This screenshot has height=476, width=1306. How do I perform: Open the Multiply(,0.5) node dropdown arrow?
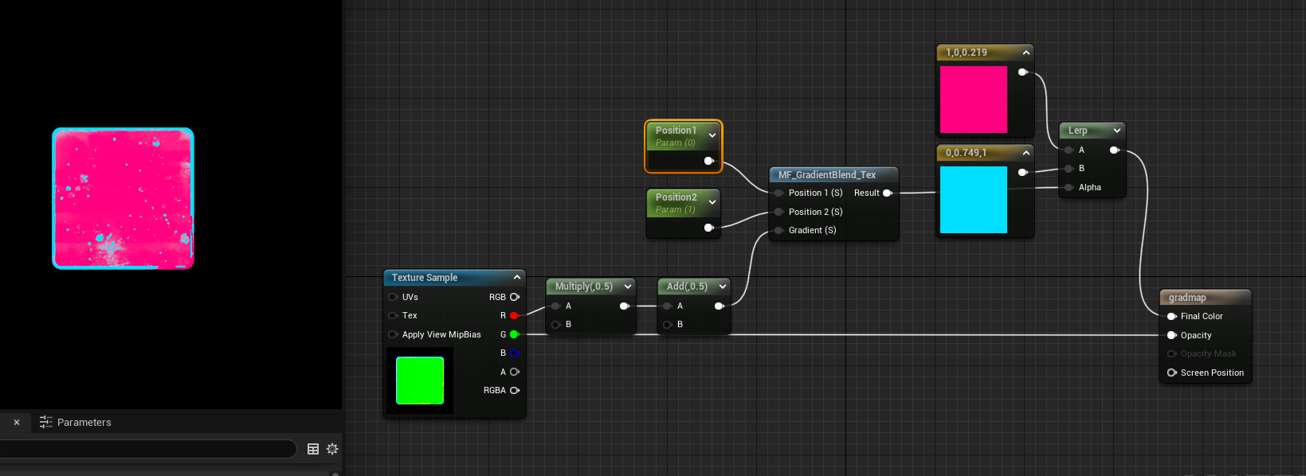[x=628, y=287]
